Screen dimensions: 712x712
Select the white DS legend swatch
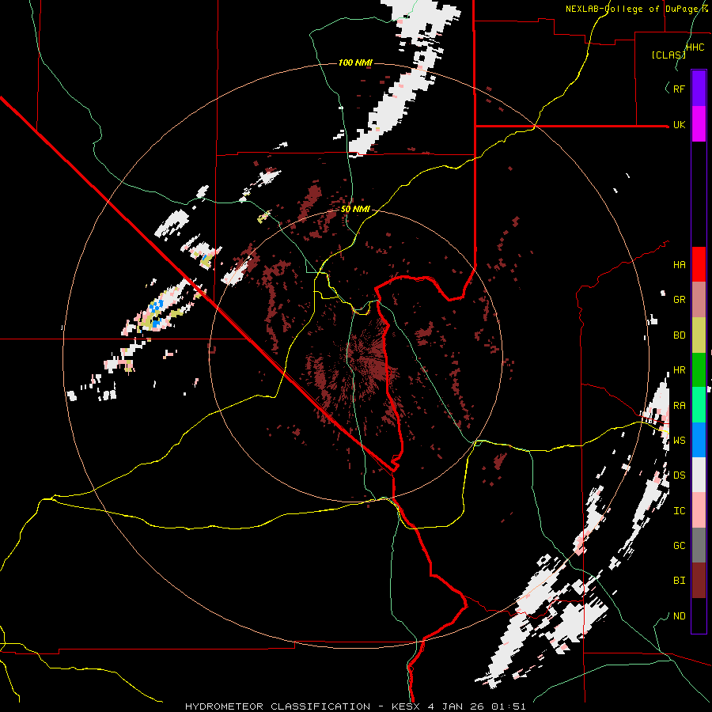[699, 475]
